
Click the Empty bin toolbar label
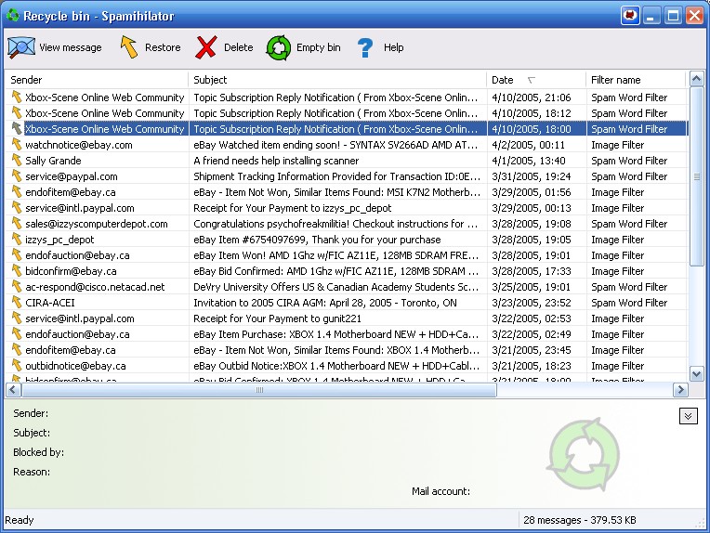(x=319, y=47)
